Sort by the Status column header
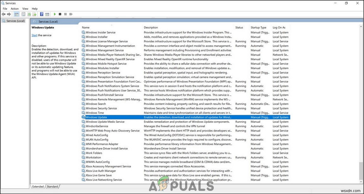 click(x=242, y=27)
